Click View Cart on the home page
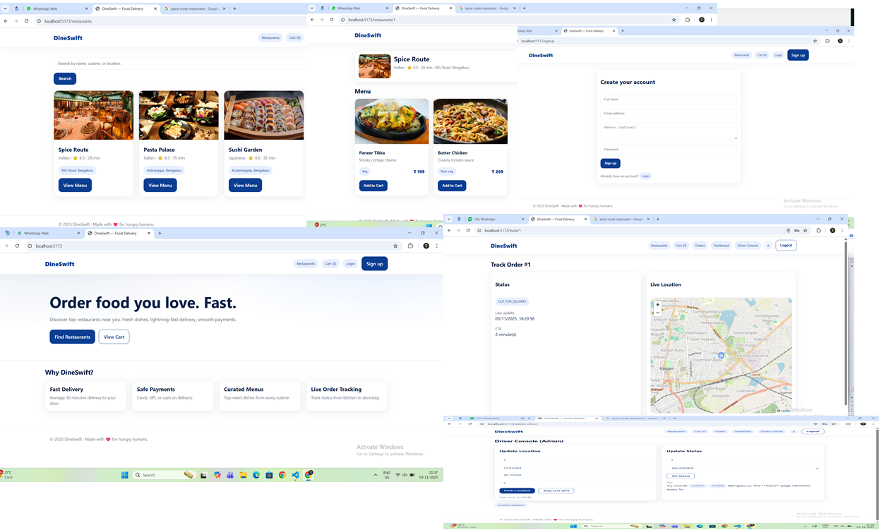Viewport: 879px width, 530px height. (114, 337)
